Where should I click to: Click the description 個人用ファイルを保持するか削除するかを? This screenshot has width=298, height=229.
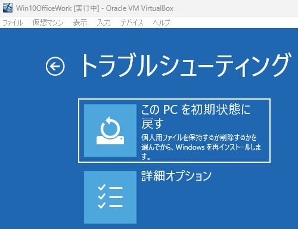coord(199,137)
